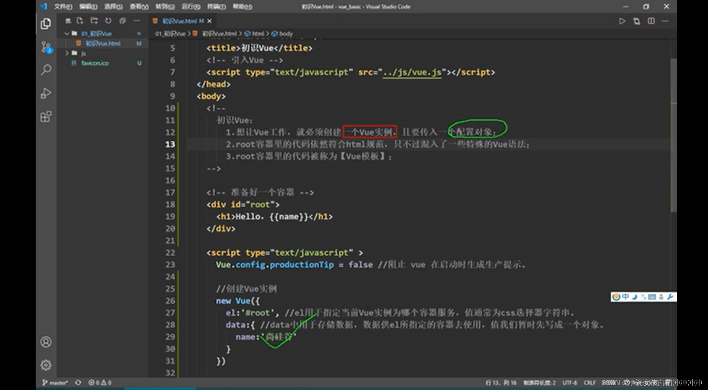Open the Source Control view
The height and width of the screenshot is (390, 708).
(46, 47)
